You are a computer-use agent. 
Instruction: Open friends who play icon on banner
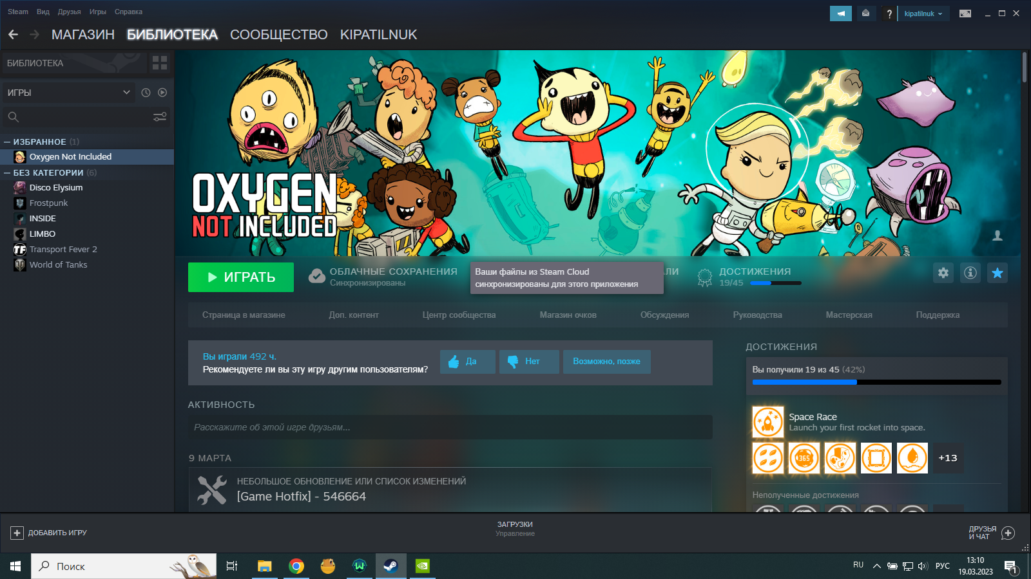[x=997, y=235]
